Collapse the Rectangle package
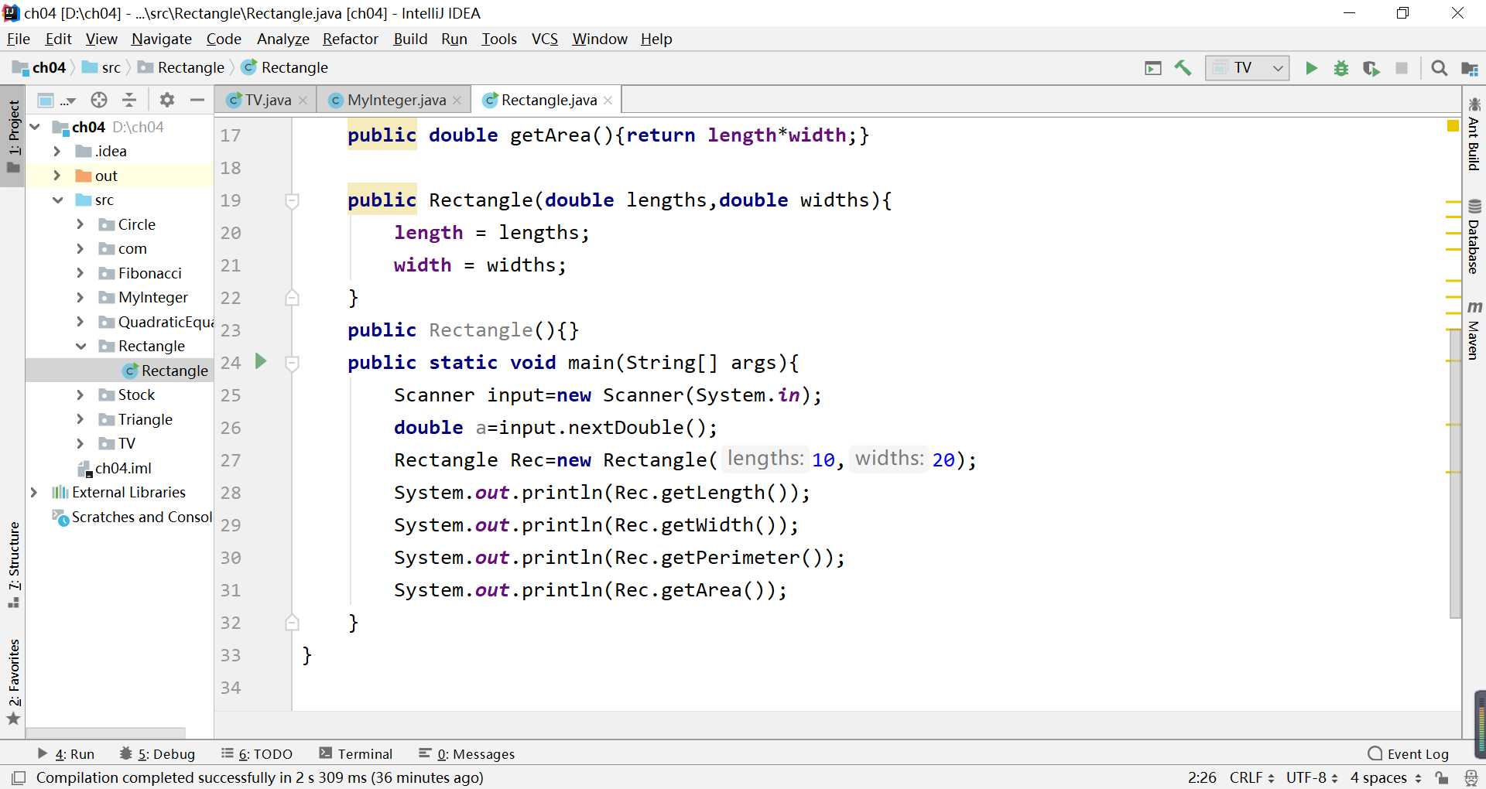This screenshot has height=789, width=1486. [80, 346]
